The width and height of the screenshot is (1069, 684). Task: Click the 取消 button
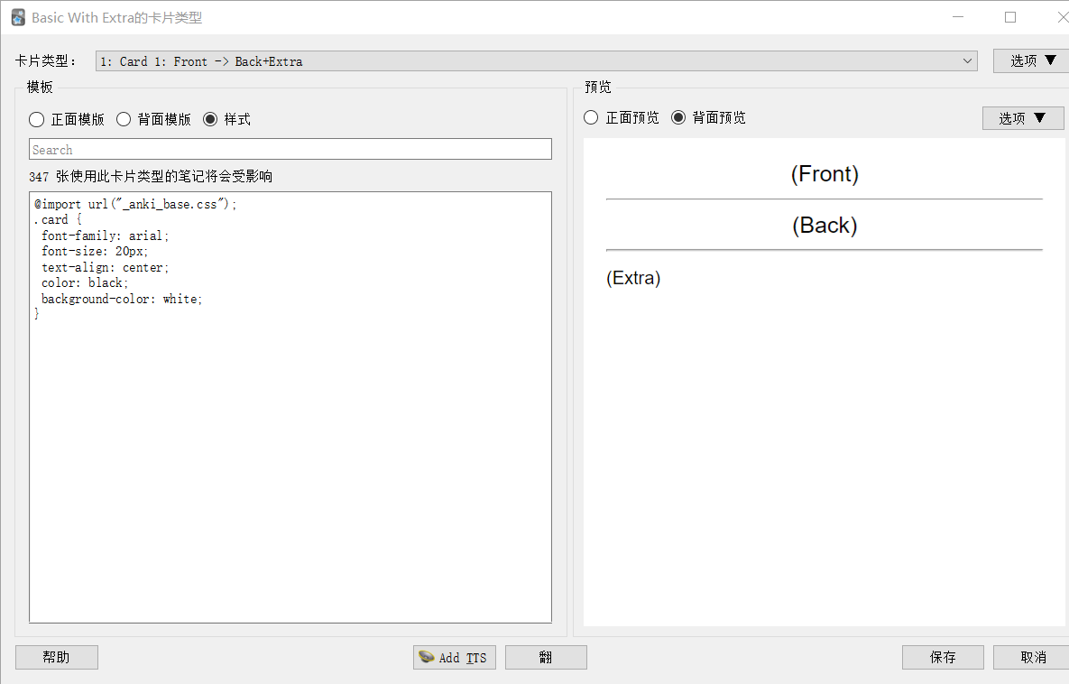click(1031, 657)
